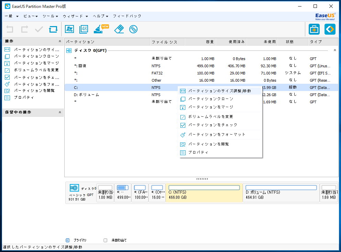341x252 pixels.
Task: Click Change label icon in left panel
Action: [x=7, y=70]
